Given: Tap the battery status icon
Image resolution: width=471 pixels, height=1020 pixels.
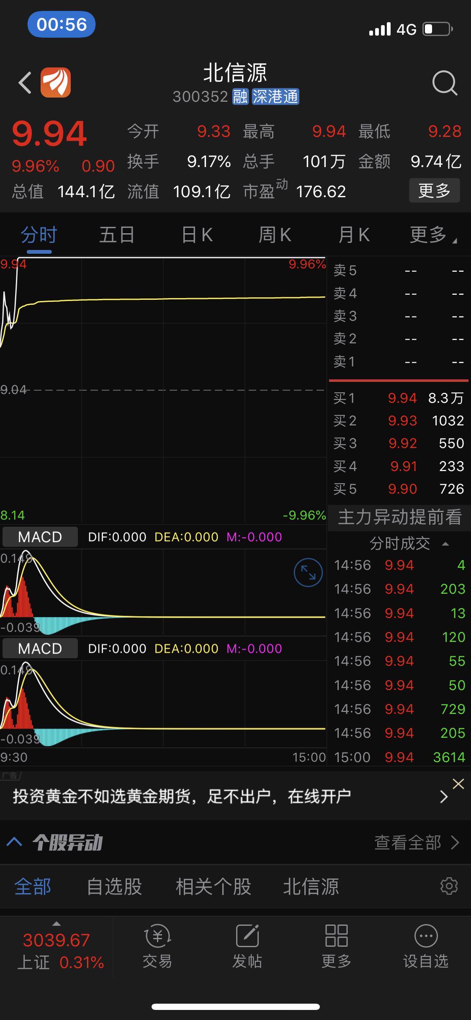Looking at the screenshot, I should click(x=438, y=29).
